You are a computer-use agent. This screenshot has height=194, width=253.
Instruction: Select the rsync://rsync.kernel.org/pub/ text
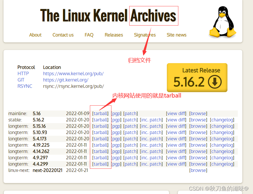tap(74, 86)
